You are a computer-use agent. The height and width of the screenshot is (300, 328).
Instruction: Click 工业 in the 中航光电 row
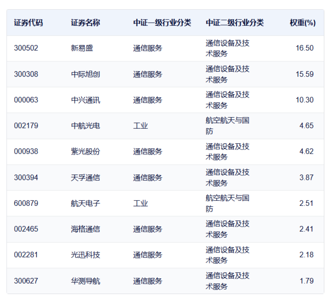tap(141, 126)
